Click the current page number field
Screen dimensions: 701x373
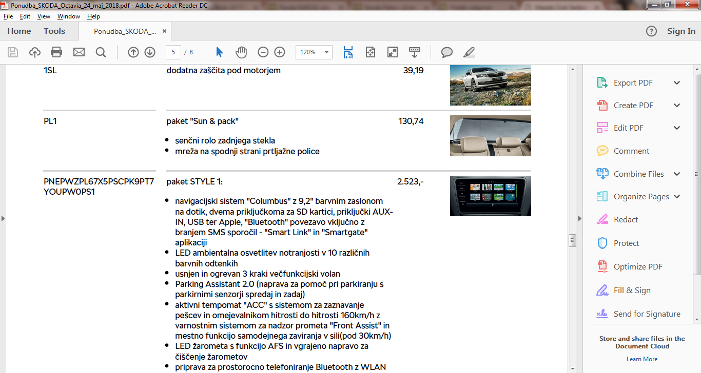pos(173,52)
